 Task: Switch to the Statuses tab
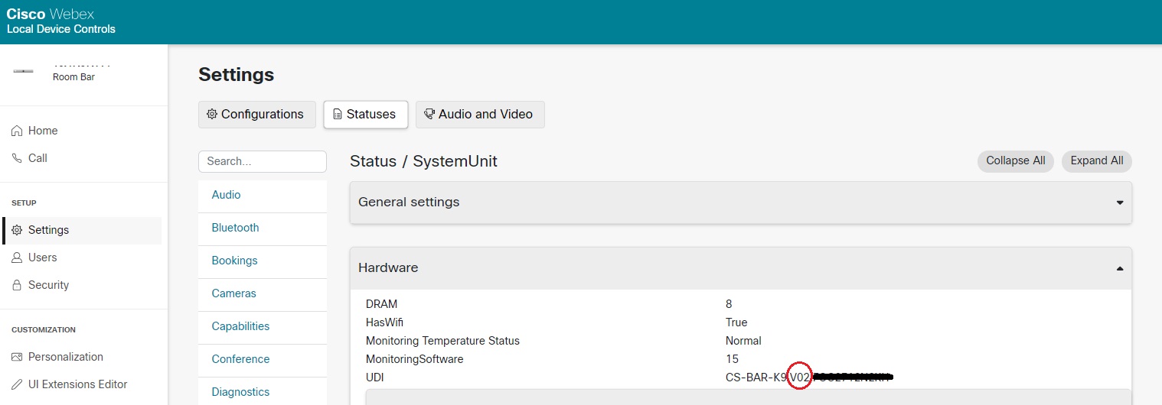click(365, 115)
